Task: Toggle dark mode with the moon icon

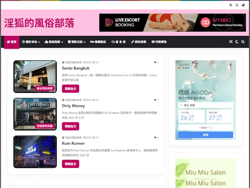Action: [237, 42]
